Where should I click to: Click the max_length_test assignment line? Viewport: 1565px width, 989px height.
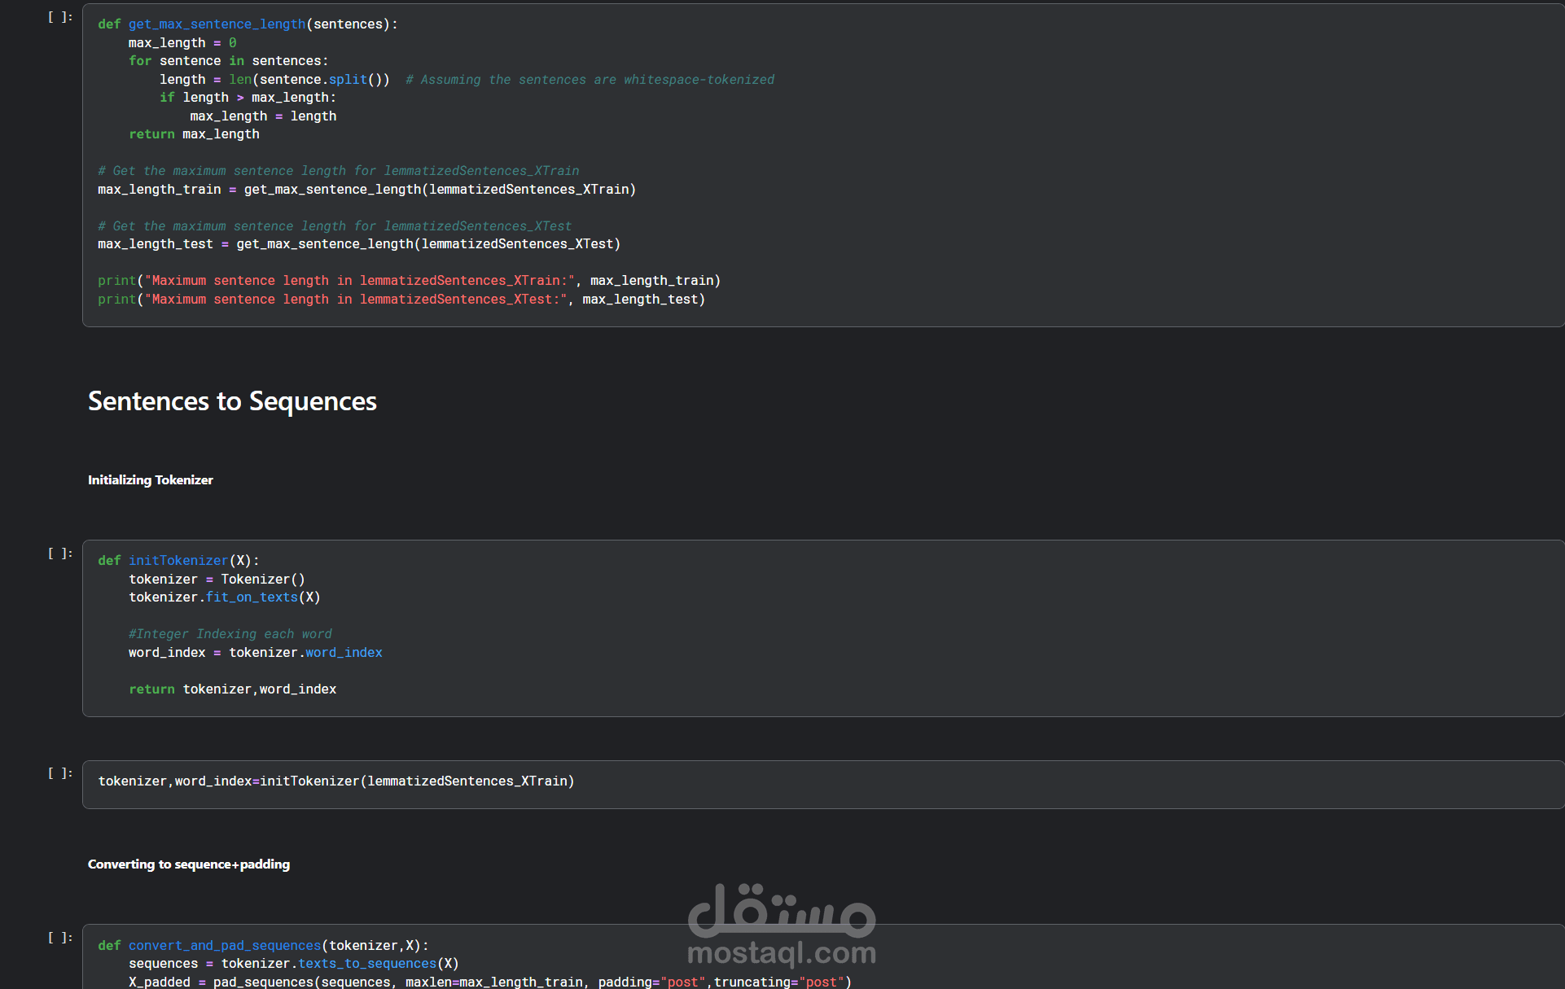tap(358, 244)
